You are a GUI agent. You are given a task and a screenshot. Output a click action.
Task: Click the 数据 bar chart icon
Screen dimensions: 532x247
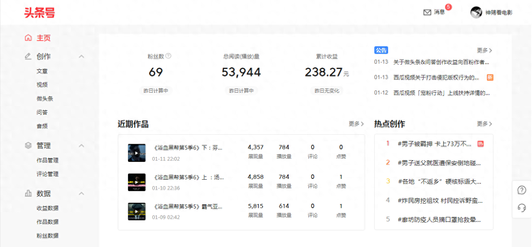tap(28, 193)
